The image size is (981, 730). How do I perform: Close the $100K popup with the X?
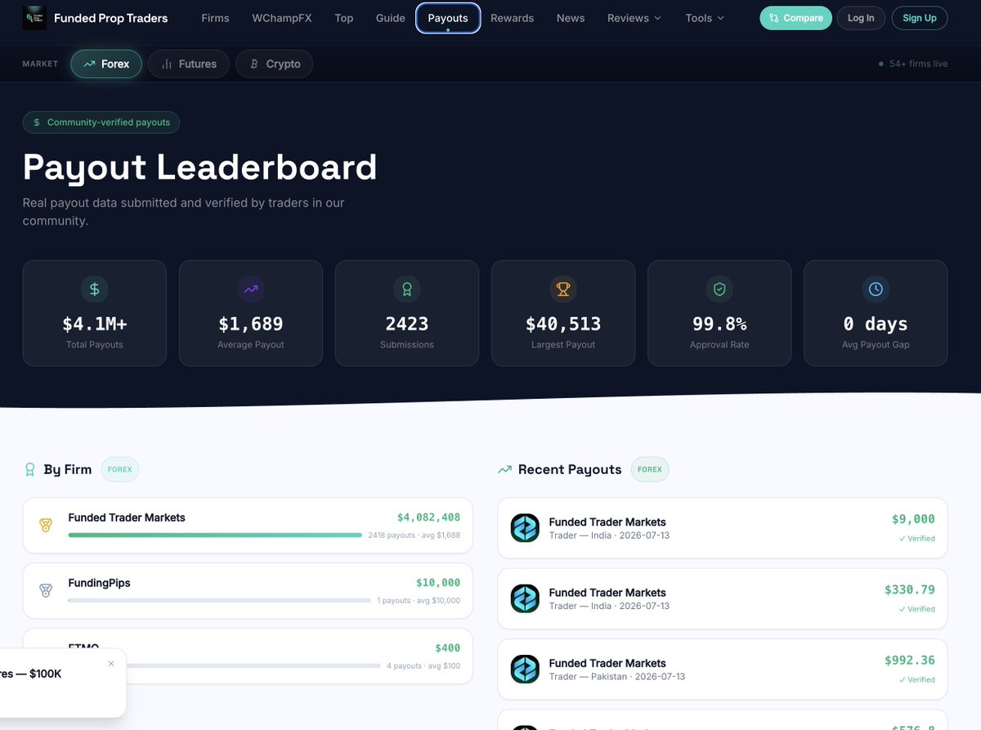(x=111, y=664)
